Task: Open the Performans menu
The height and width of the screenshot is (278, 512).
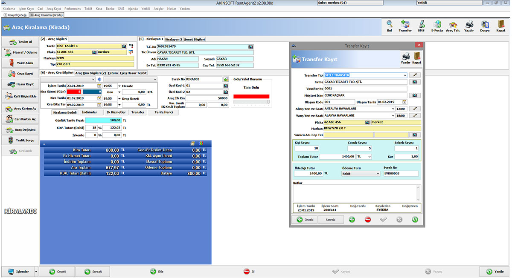Action: 73,9
